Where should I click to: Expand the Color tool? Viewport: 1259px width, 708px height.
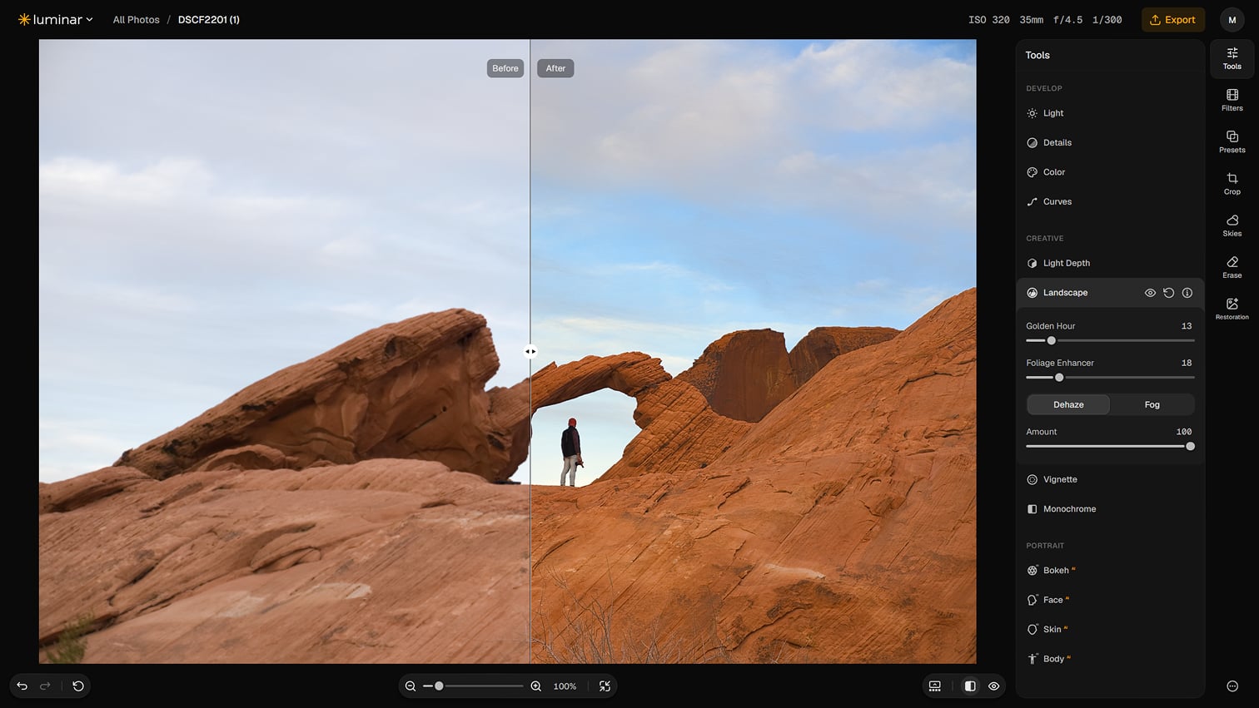[1110, 172]
